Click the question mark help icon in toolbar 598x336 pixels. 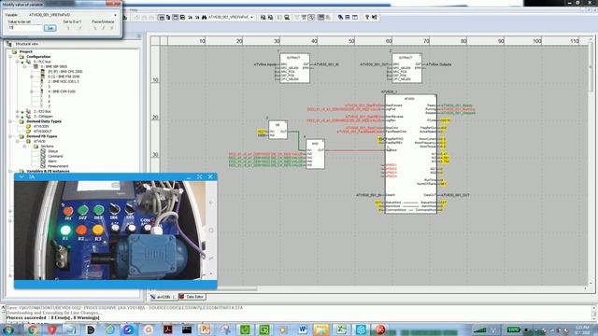(367, 17)
